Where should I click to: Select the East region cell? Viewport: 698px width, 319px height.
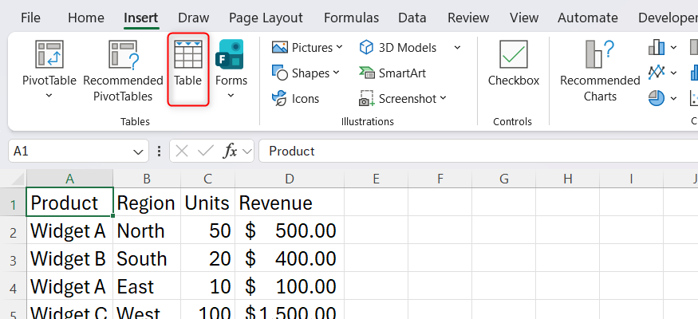coord(147,286)
